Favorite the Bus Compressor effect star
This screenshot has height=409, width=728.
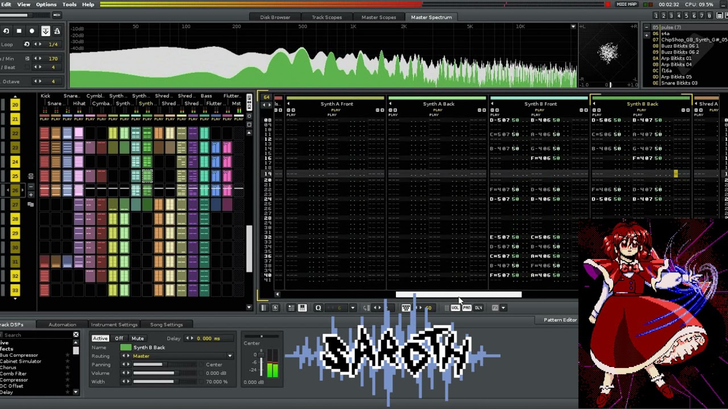(x=67, y=356)
